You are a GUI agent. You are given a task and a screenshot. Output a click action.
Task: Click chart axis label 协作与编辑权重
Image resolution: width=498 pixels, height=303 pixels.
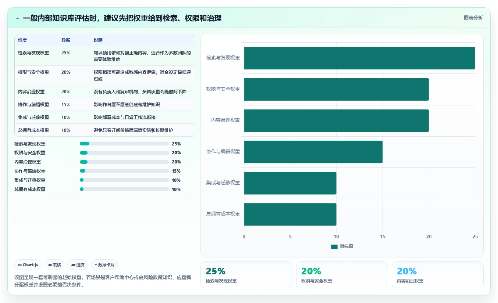click(223, 152)
